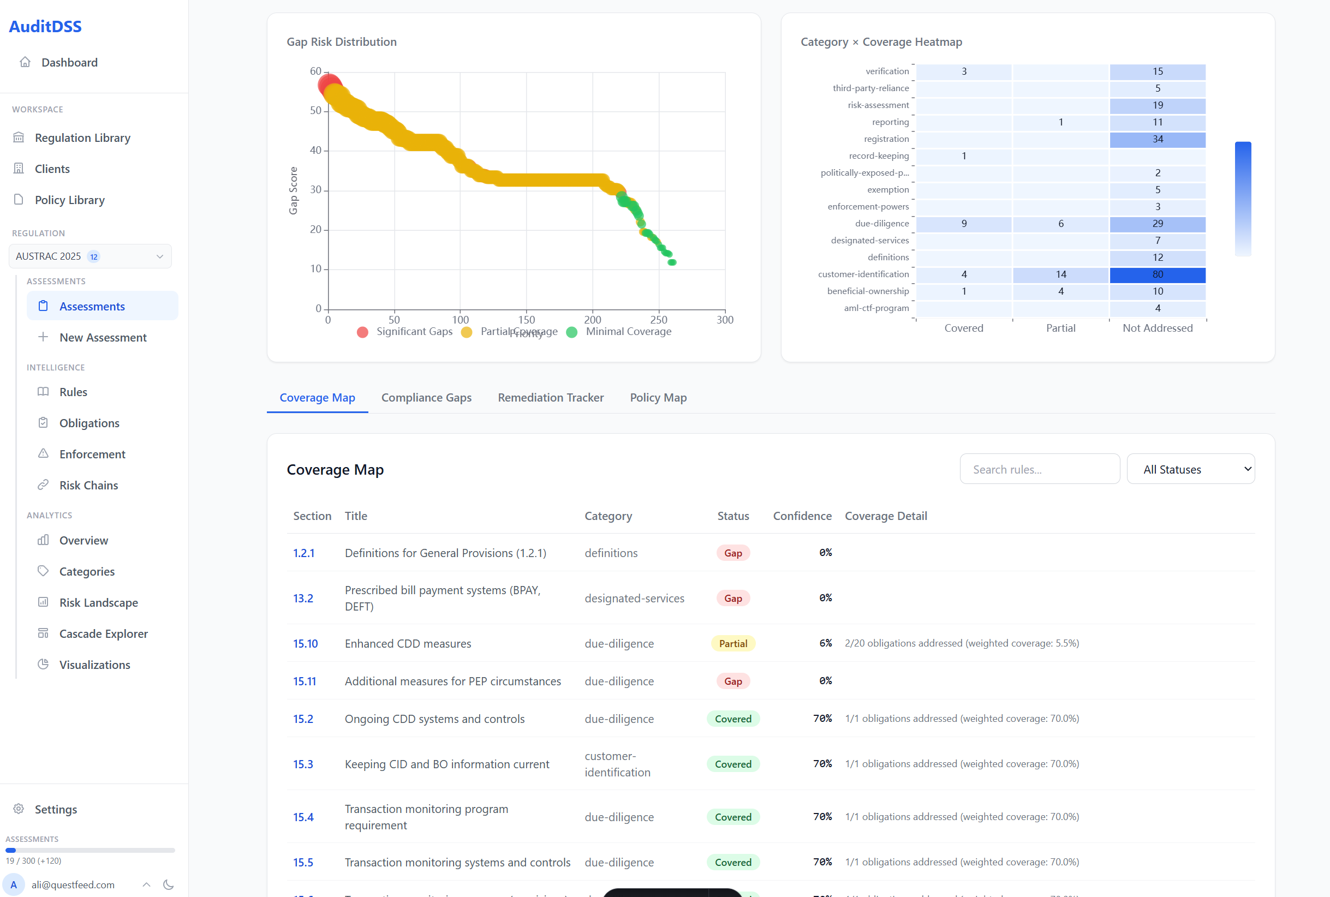This screenshot has height=897, width=1330.
Task: Switch to the Compliance Gaps tab
Action: 426,397
